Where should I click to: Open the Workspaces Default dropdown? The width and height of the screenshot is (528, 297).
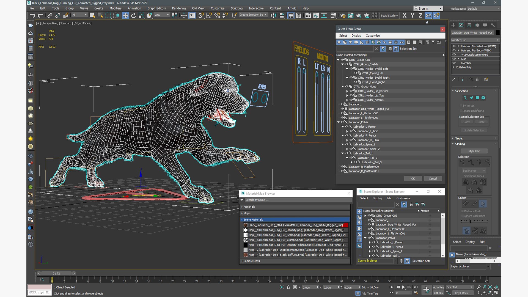point(483,9)
